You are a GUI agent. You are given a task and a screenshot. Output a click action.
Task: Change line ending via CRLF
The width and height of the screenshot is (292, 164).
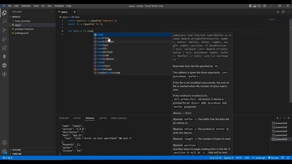click(x=247, y=158)
